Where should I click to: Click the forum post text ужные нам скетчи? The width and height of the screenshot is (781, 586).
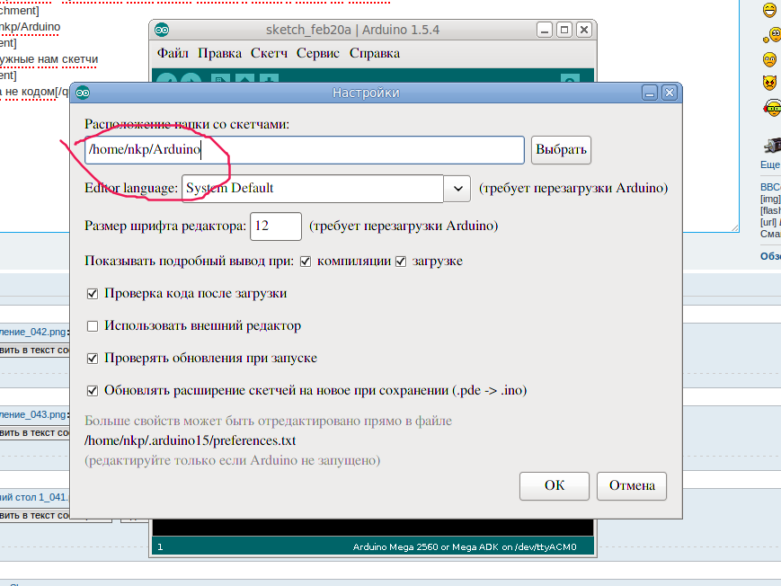pyautogui.click(x=49, y=59)
